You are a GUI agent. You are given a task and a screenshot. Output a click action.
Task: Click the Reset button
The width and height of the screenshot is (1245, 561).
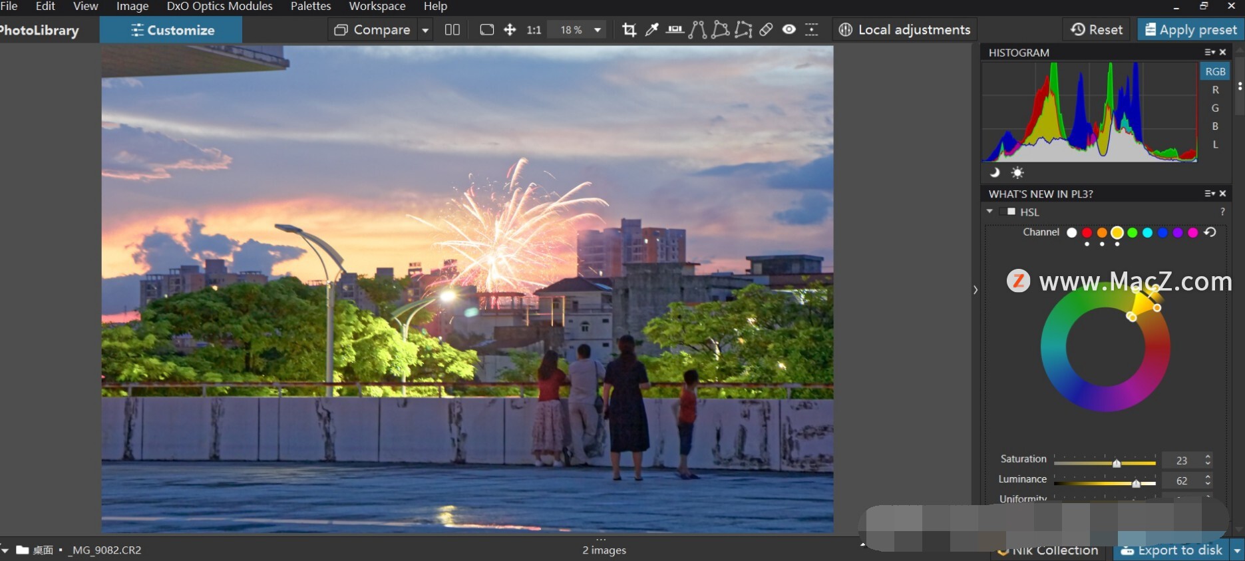tap(1096, 30)
